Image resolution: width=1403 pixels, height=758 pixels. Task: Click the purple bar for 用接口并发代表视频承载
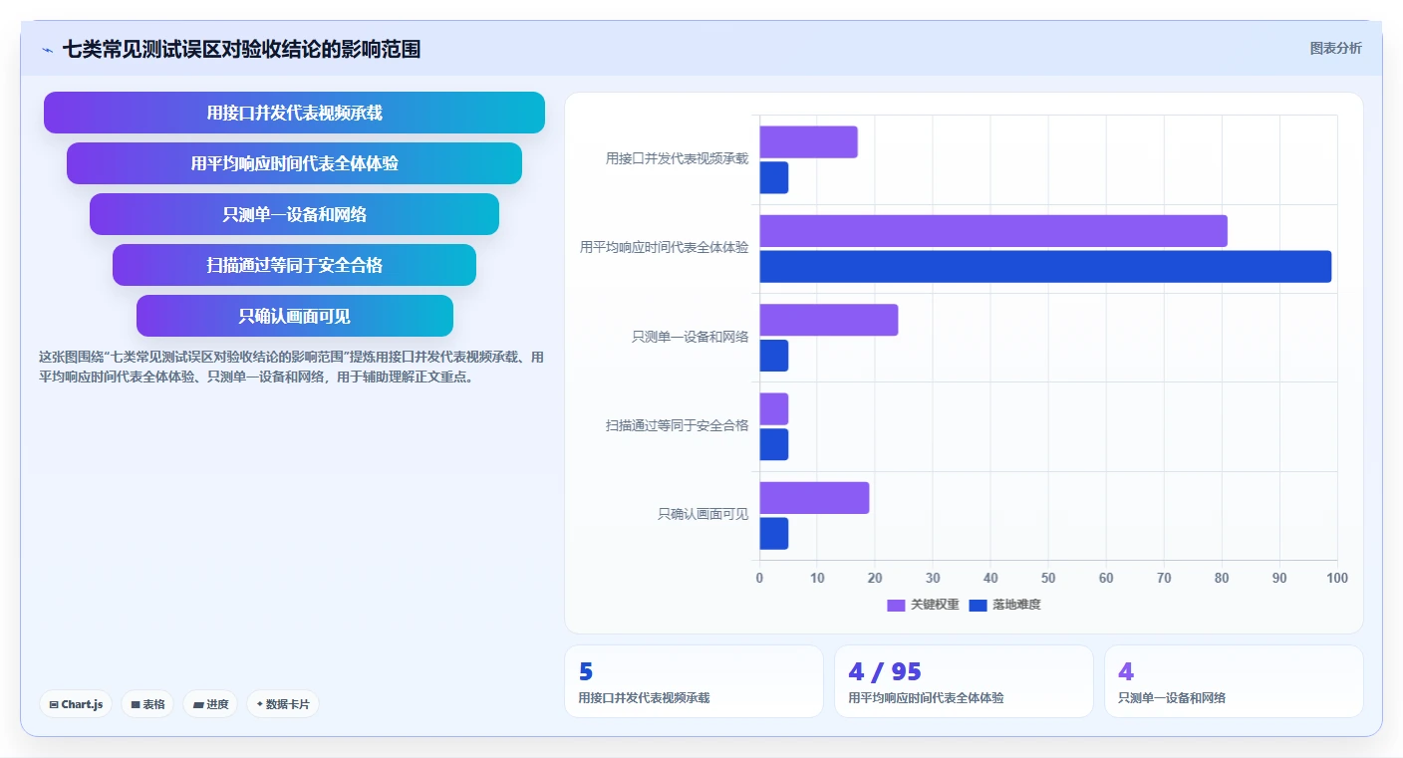pyautogui.click(x=809, y=142)
